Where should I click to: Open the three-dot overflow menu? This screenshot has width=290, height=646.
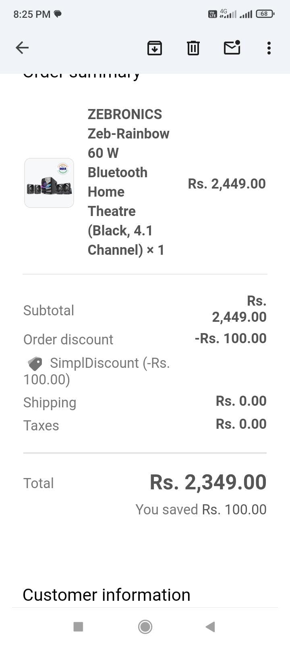[269, 48]
